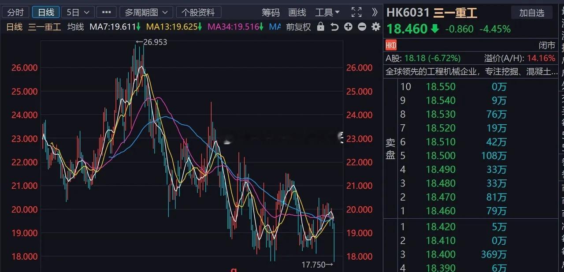Select ask level 2 price 18.470
Image resolution: width=564 pixels, height=272 pixels.
tap(441, 197)
